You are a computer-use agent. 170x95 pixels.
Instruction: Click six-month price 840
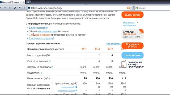(98, 83)
